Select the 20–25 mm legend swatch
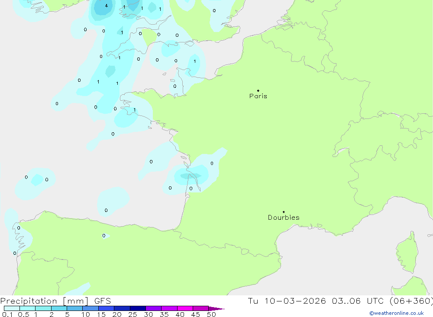433x317 pixels. [122, 308]
